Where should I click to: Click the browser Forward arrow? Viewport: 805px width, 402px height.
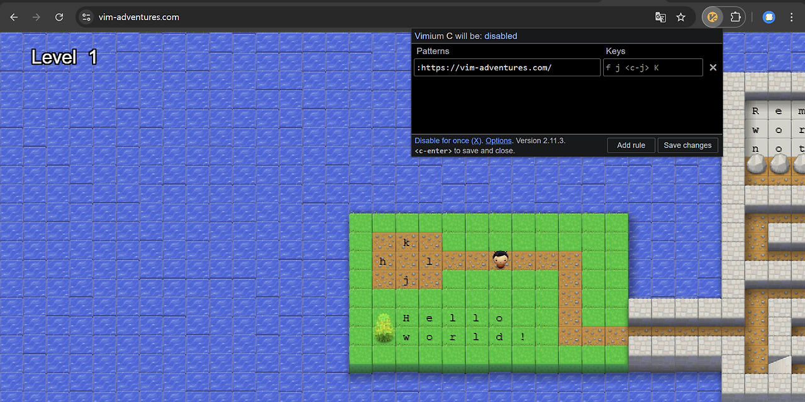tap(36, 18)
